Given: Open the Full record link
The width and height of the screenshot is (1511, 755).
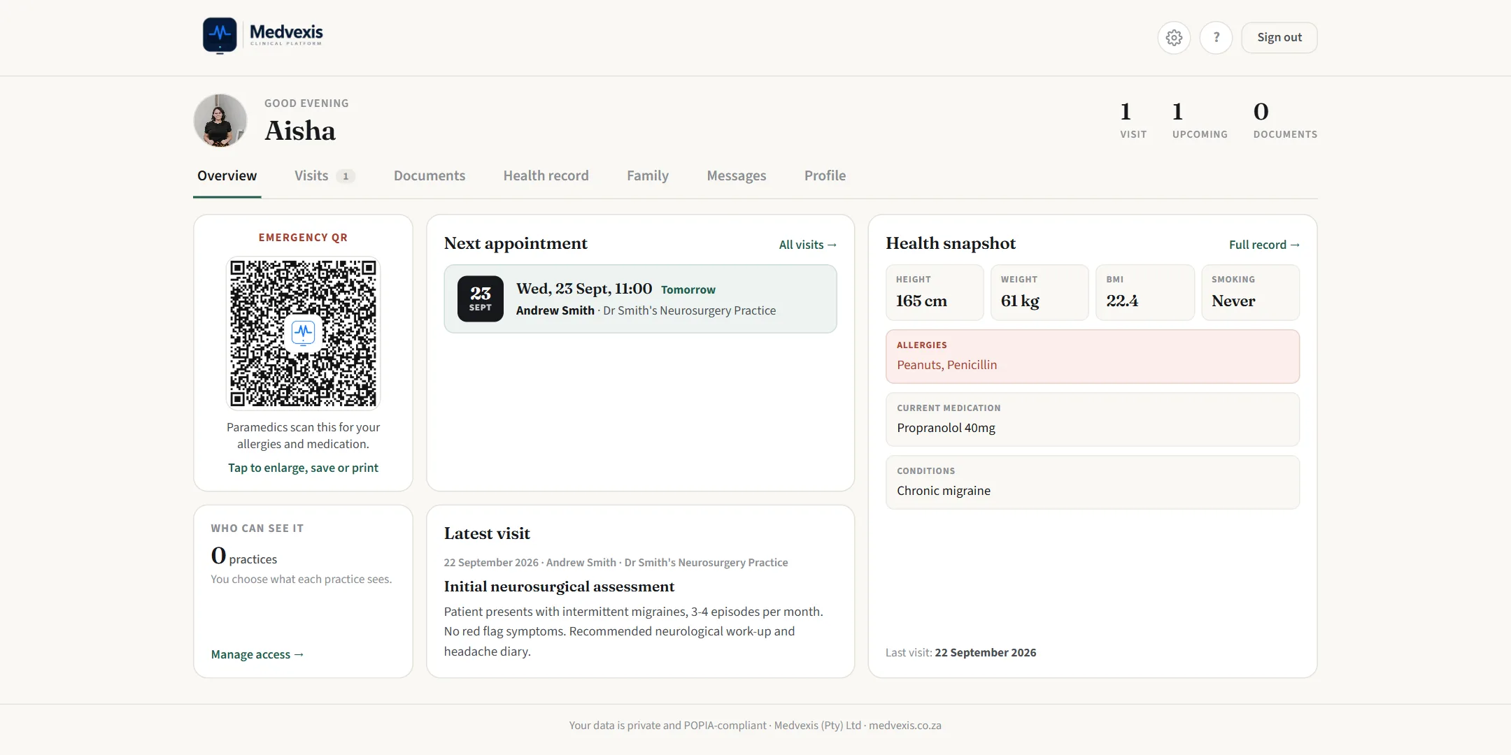Looking at the screenshot, I should coord(1264,245).
